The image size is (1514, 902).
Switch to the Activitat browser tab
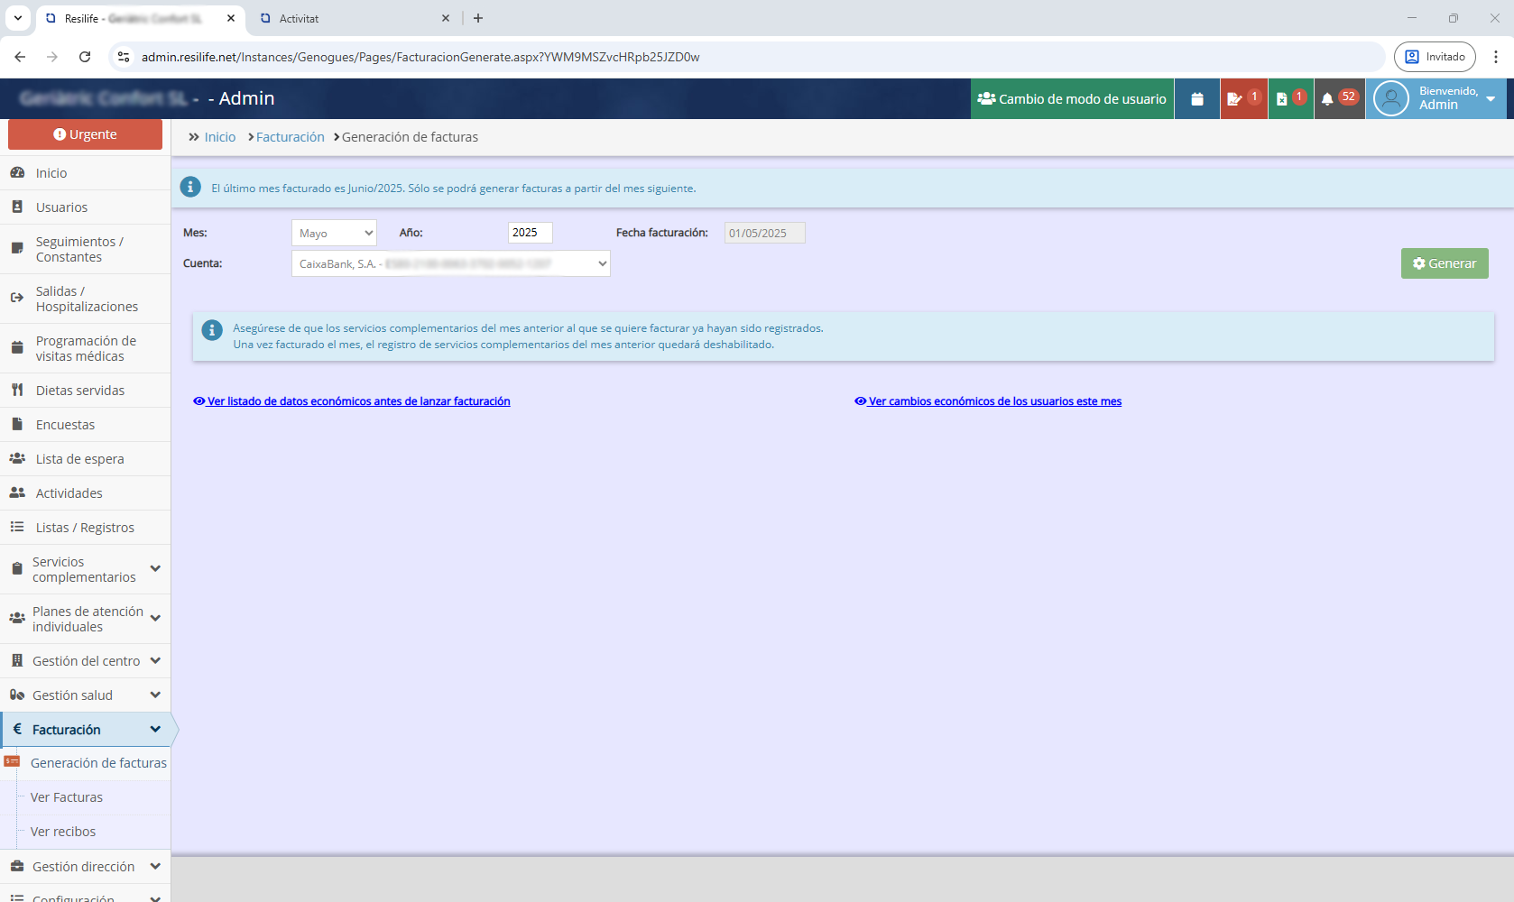point(352,18)
